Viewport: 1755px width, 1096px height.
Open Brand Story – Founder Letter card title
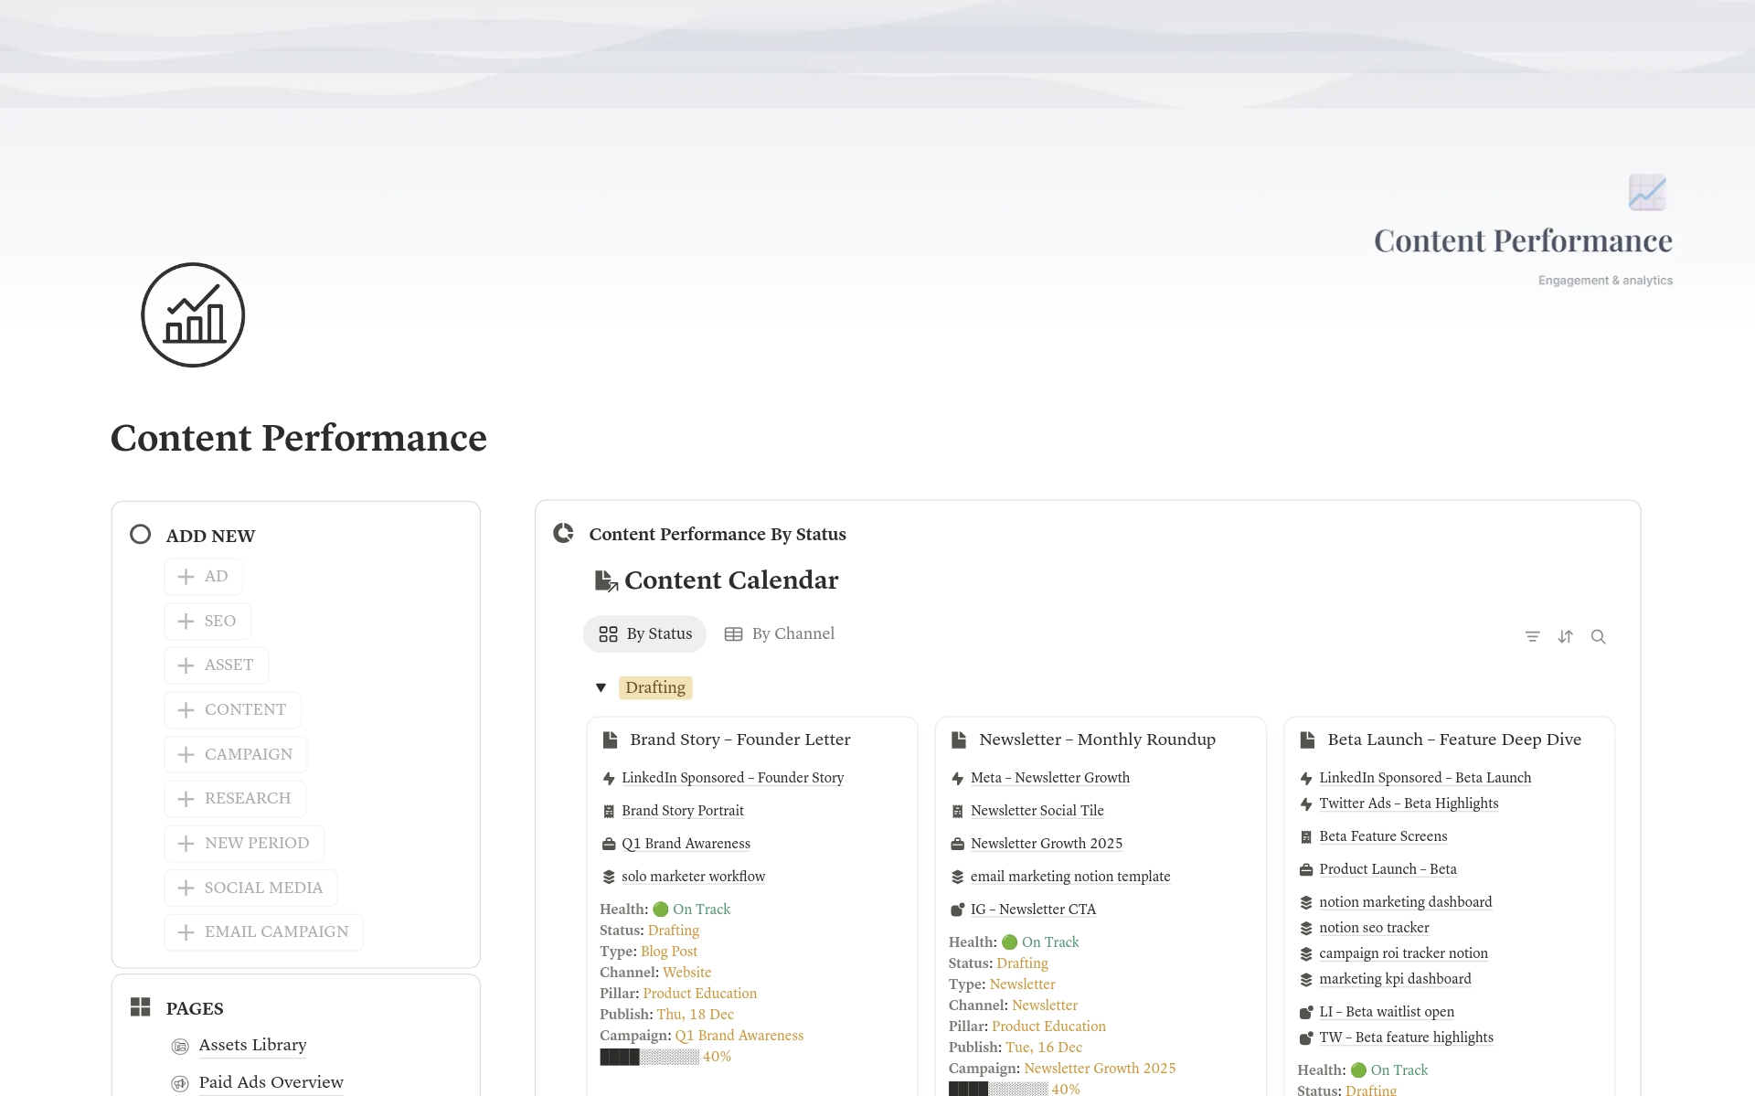[x=740, y=740]
